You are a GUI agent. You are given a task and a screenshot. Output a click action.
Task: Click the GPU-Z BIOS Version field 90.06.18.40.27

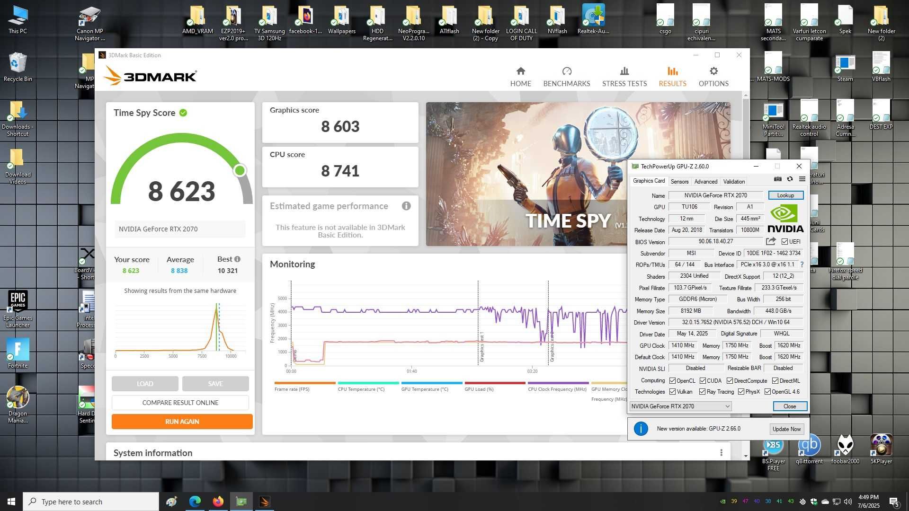[715, 242]
